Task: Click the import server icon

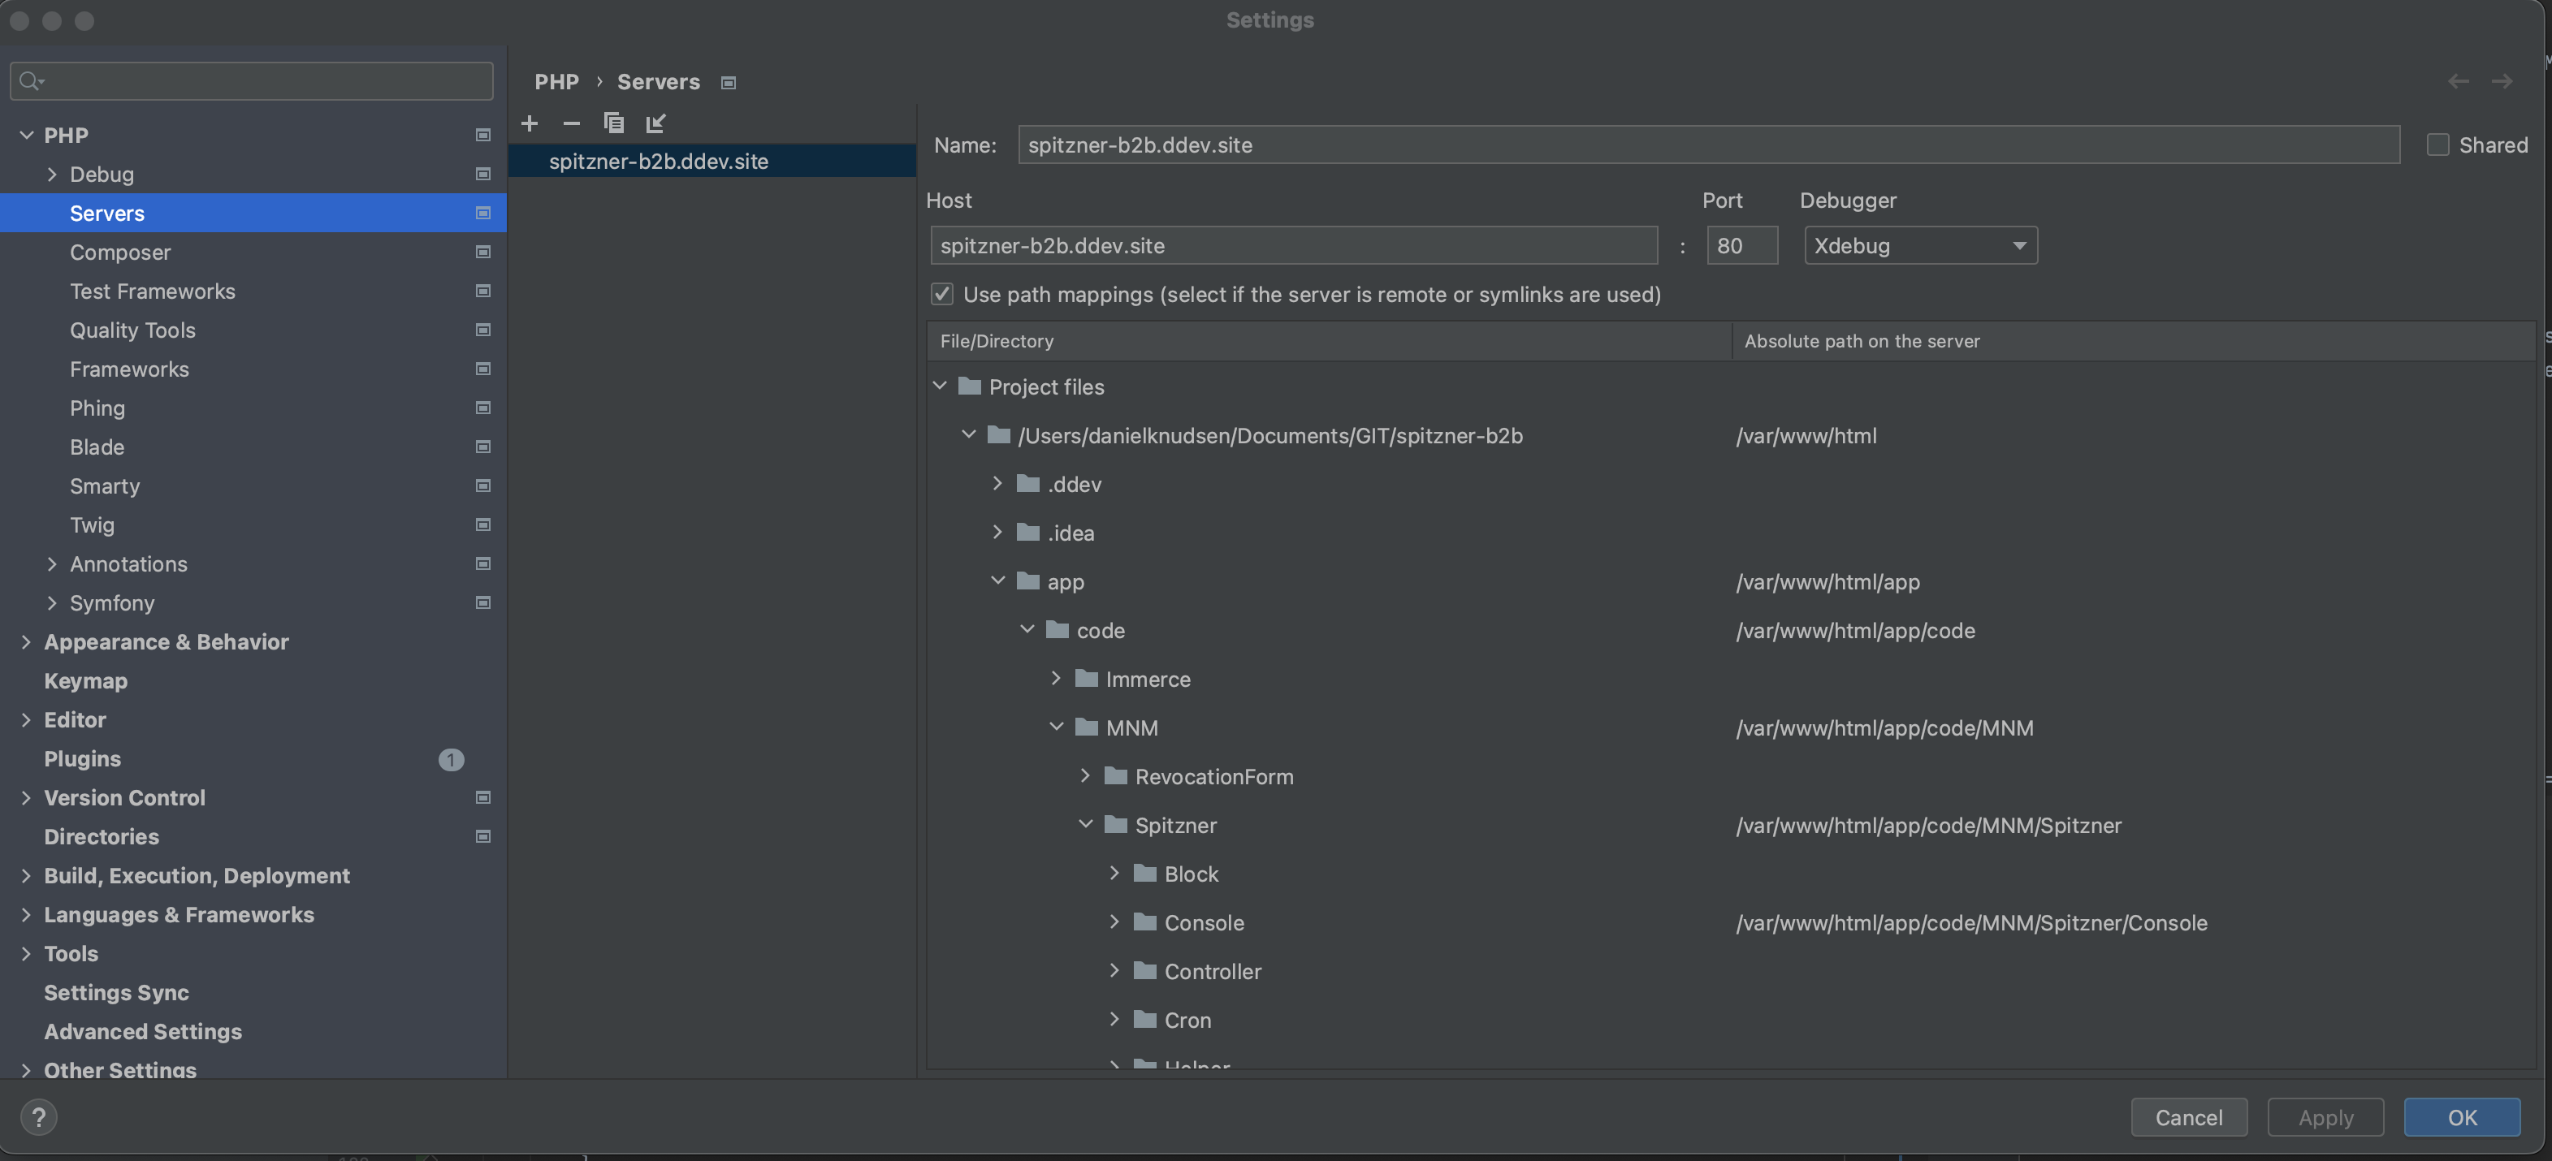Action: (655, 124)
